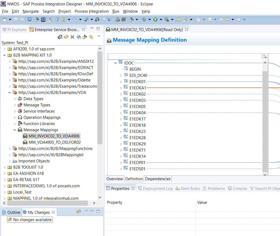Click the checklist icon in the toolbar

tap(104, 19)
